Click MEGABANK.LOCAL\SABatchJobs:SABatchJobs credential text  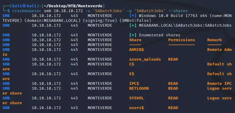coord(185,25)
